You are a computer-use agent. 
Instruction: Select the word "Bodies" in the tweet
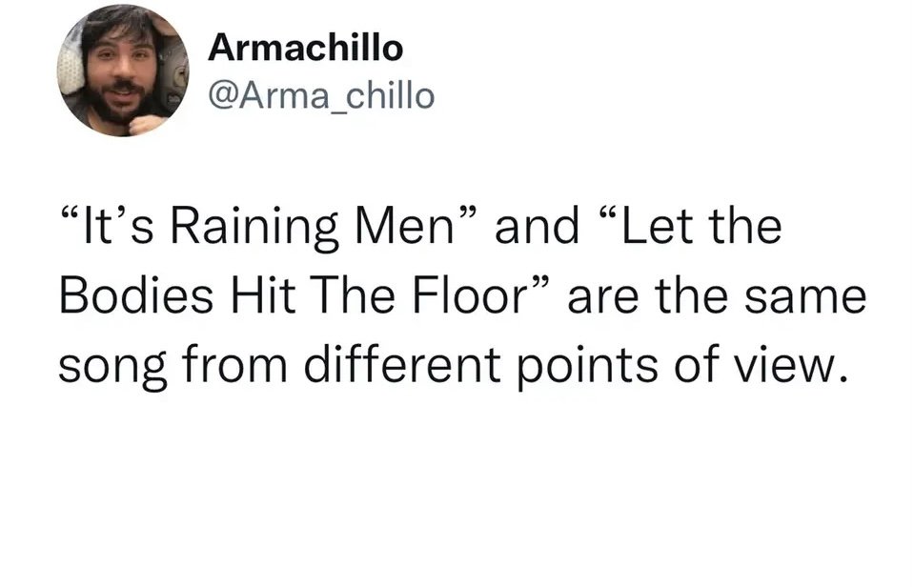136,295
